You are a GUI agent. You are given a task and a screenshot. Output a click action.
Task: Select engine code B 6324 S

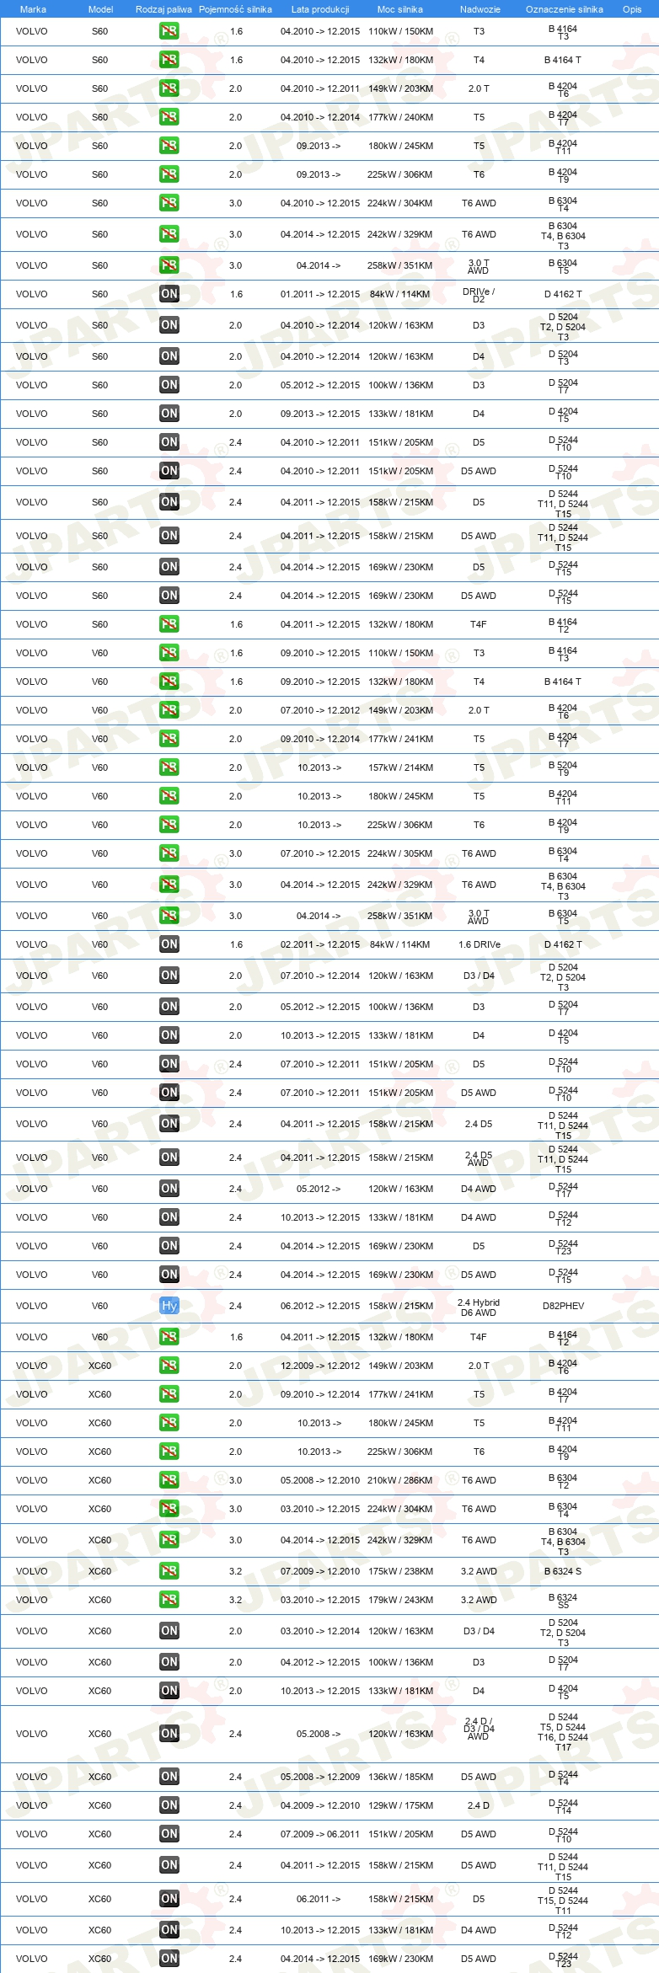(563, 1571)
